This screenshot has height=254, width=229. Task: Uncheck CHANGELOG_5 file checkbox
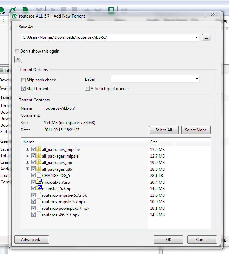33,175
